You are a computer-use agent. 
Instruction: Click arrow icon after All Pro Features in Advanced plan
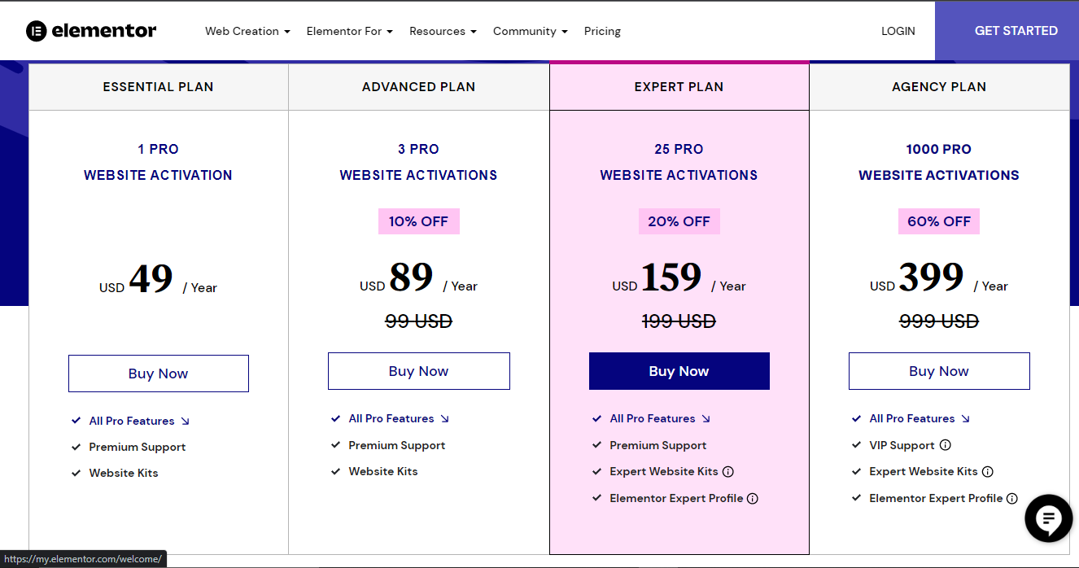pos(445,418)
